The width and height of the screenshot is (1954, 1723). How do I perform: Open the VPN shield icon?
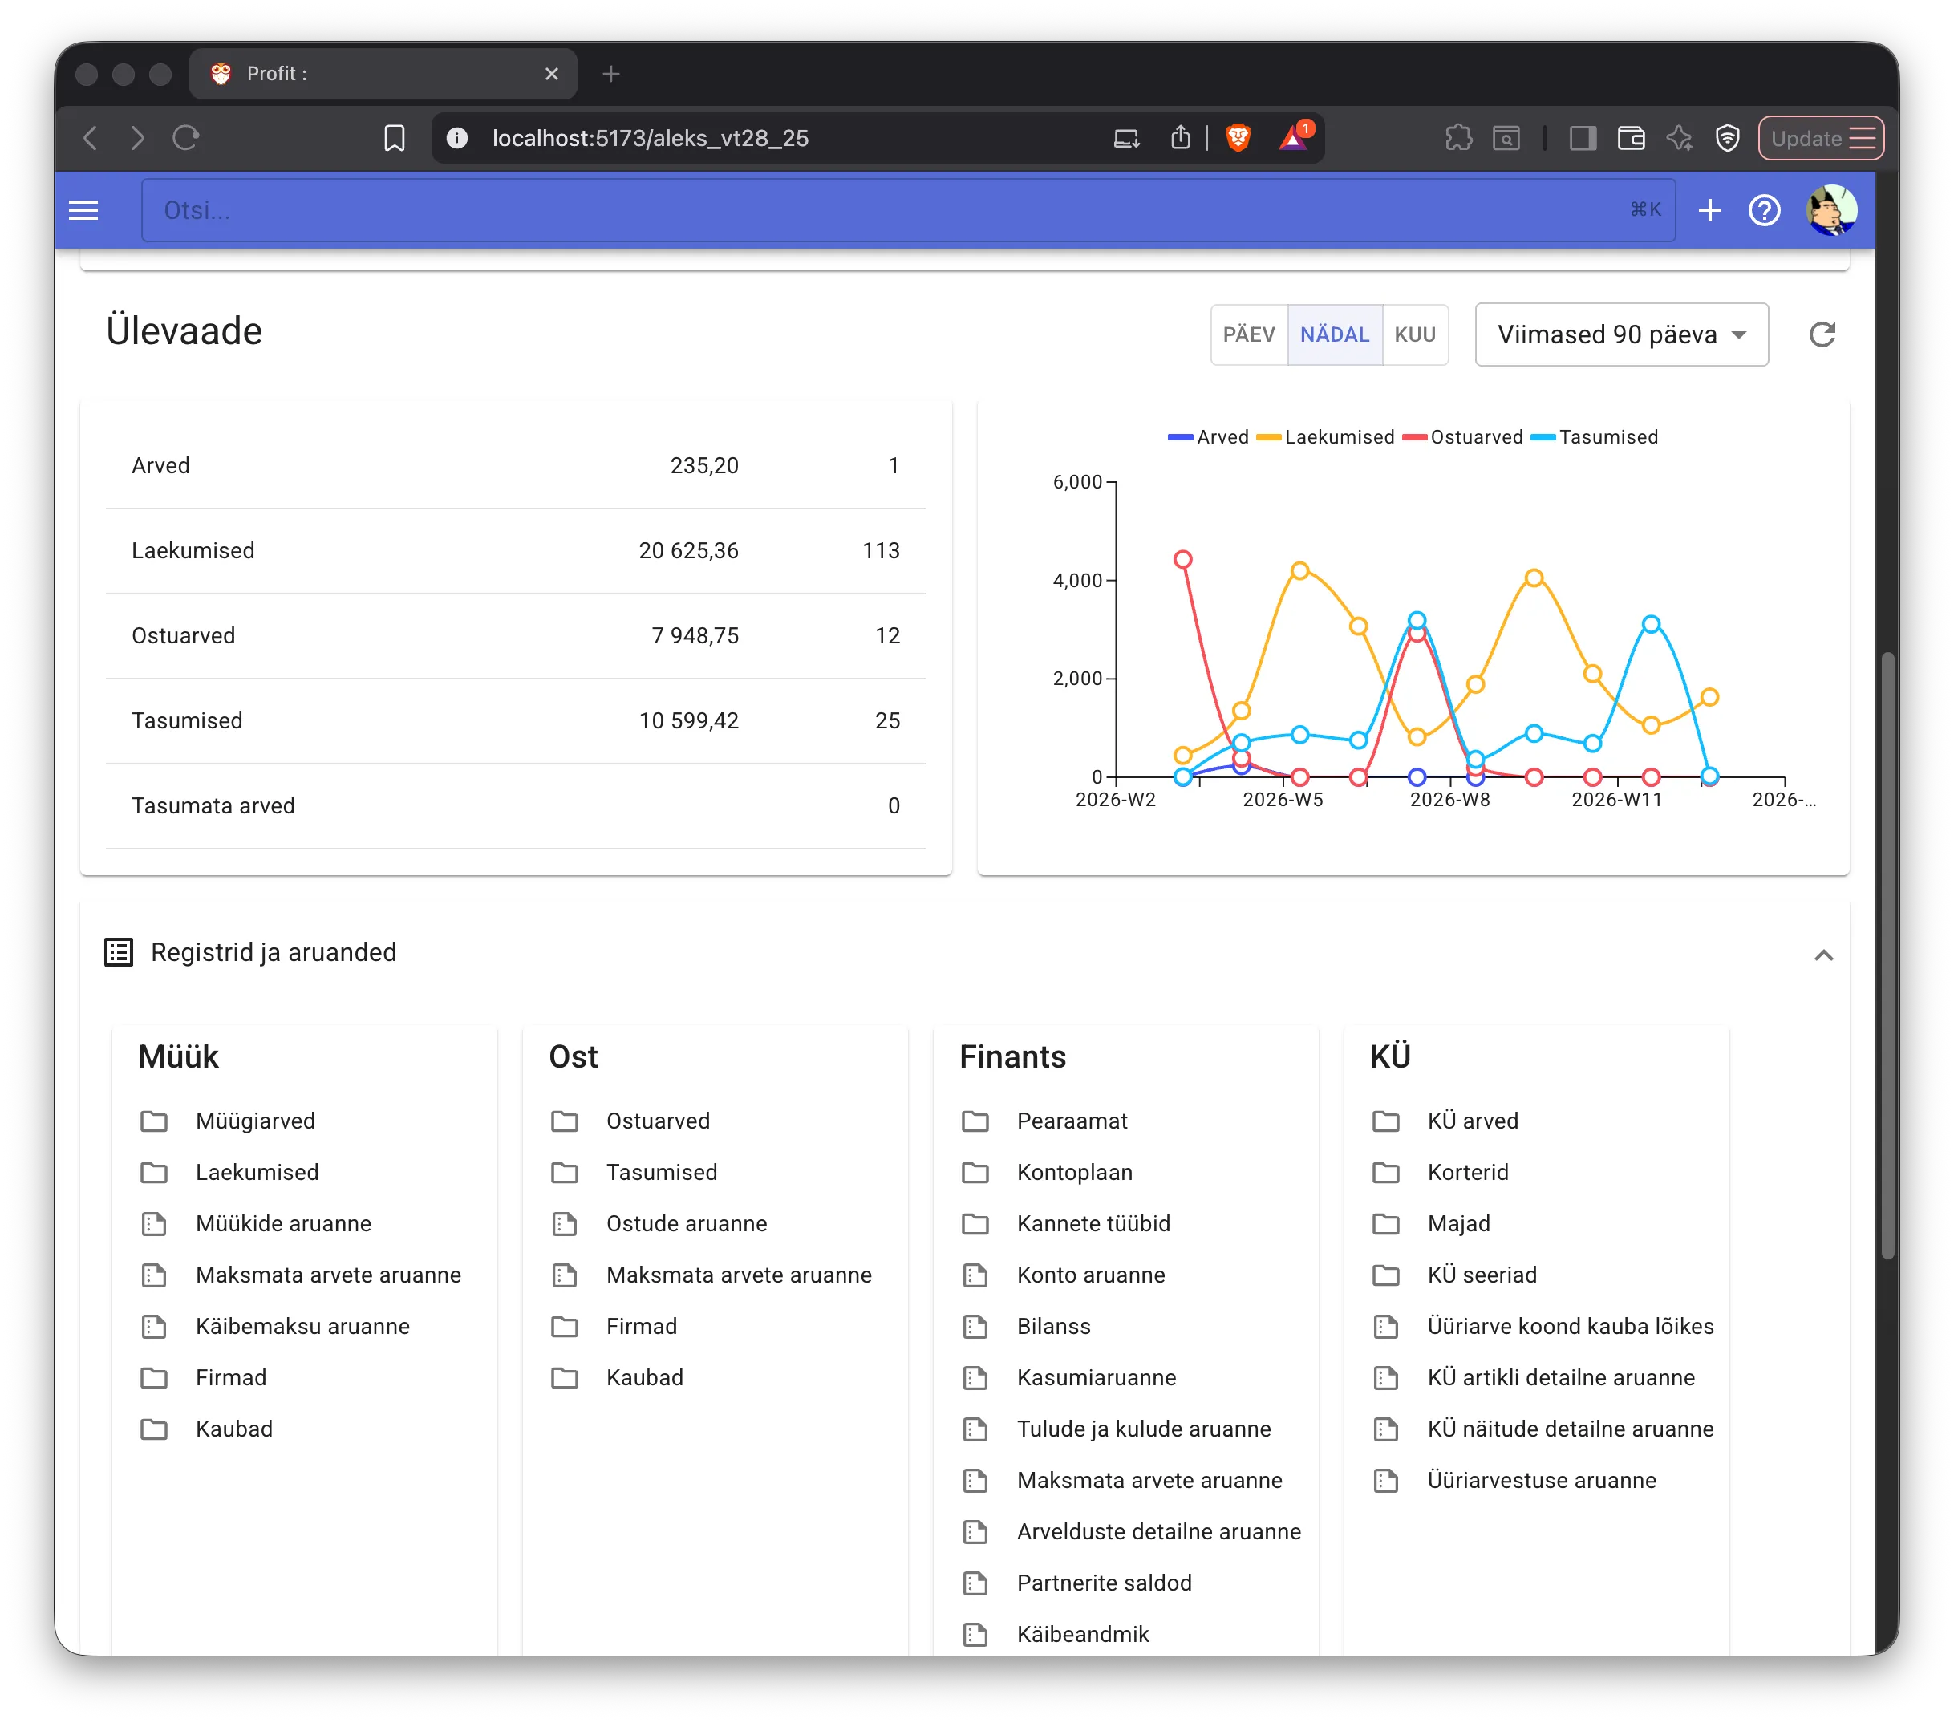1728,139
